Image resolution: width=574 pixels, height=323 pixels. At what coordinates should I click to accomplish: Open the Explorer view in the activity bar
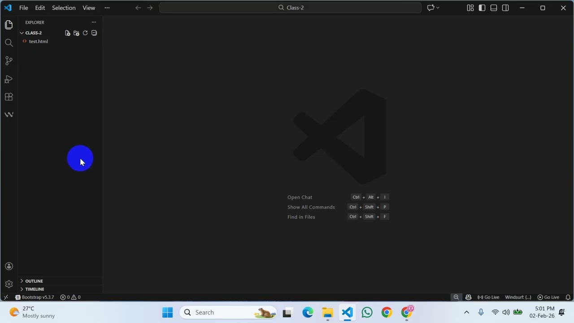click(x=9, y=25)
